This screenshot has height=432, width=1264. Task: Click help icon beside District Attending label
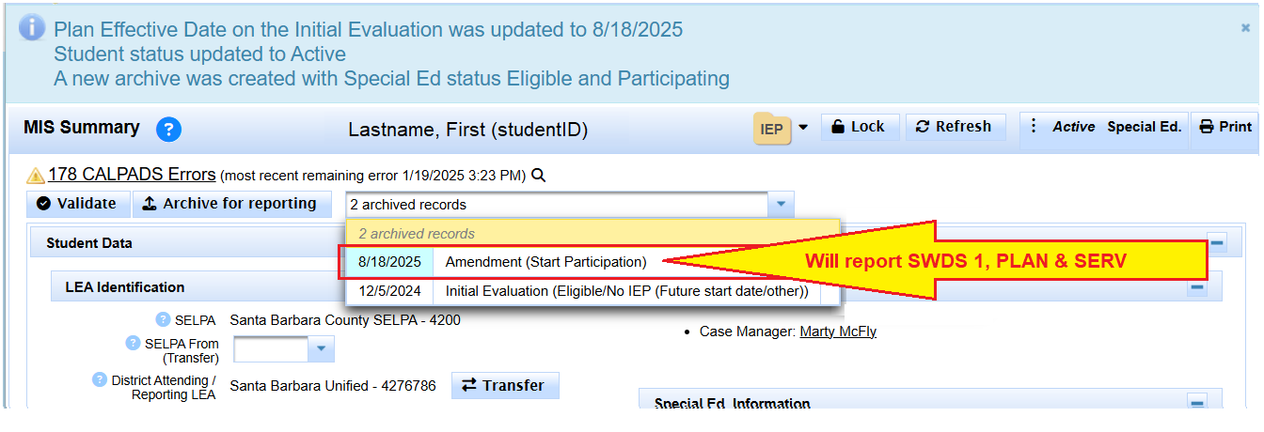100,379
